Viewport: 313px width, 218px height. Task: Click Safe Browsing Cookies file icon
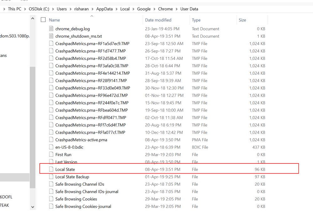tap(51, 199)
